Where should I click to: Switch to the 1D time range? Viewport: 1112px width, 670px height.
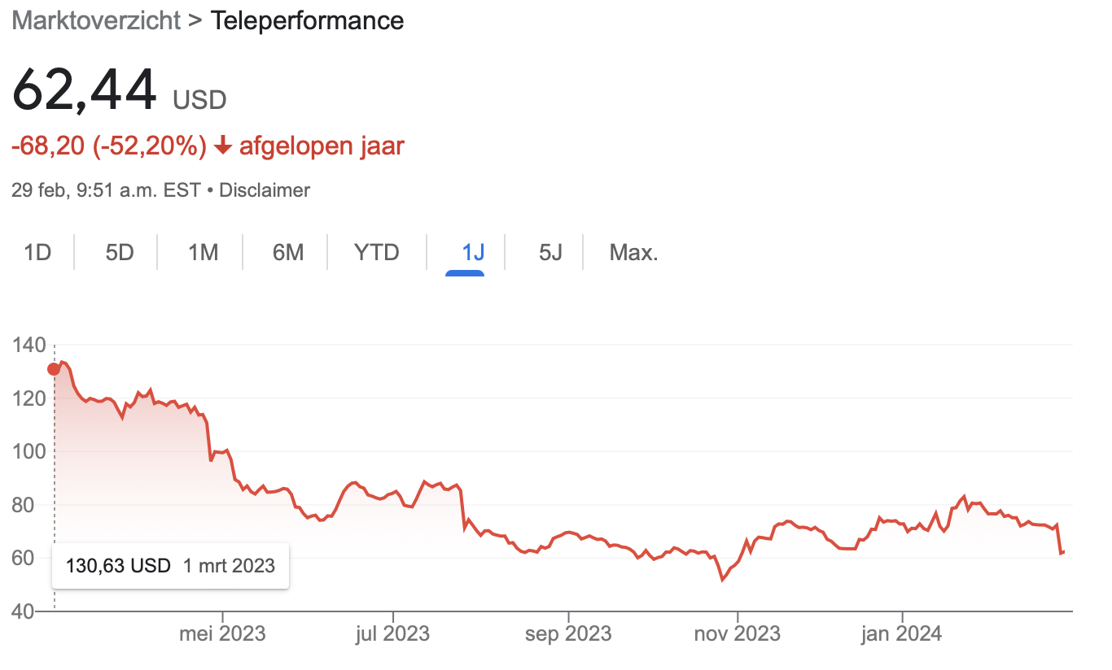coord(37,253)
